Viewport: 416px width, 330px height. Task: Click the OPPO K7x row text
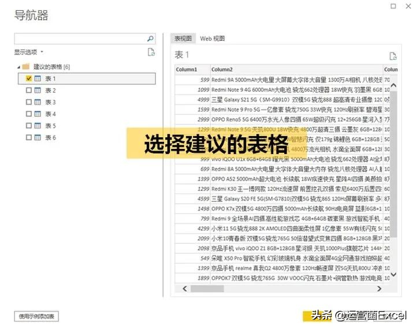pos(296,209)
